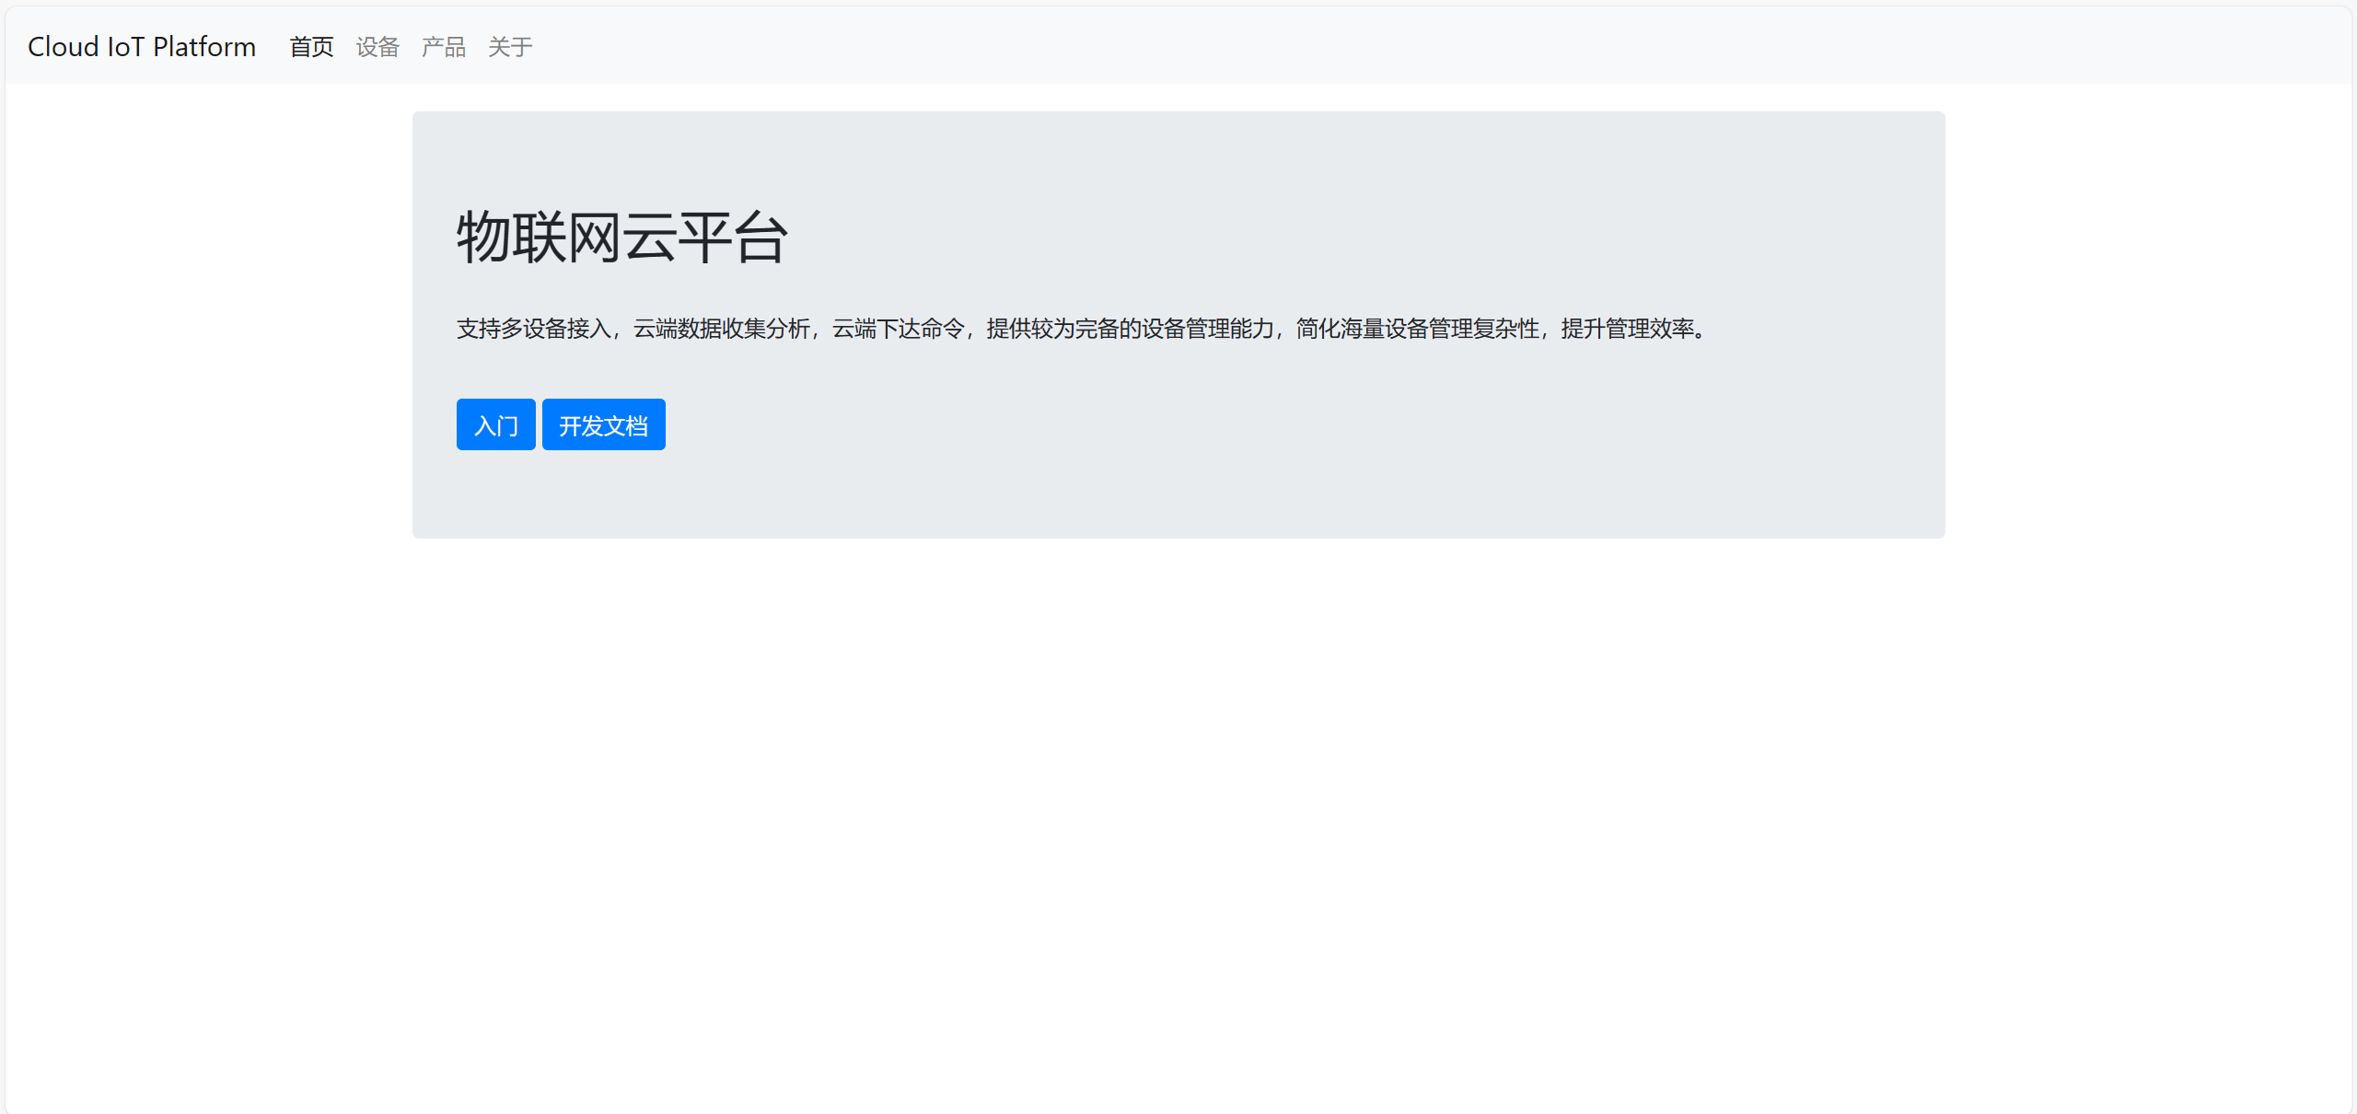Screen dimensions: 2357x1114
Task: Open the 关于 page link
Action: click(510, 47)
